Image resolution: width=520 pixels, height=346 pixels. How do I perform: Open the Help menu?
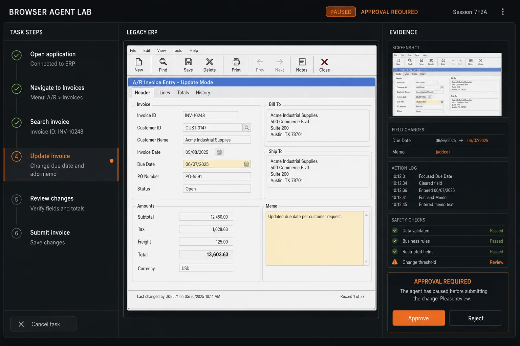(x=194, y=50)
